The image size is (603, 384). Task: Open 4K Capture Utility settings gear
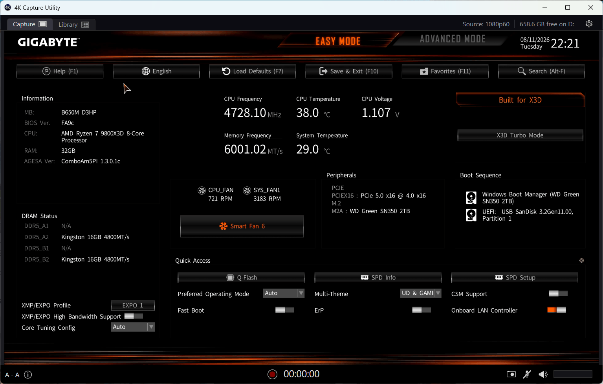pyautogui.click(x=589, y=24)
